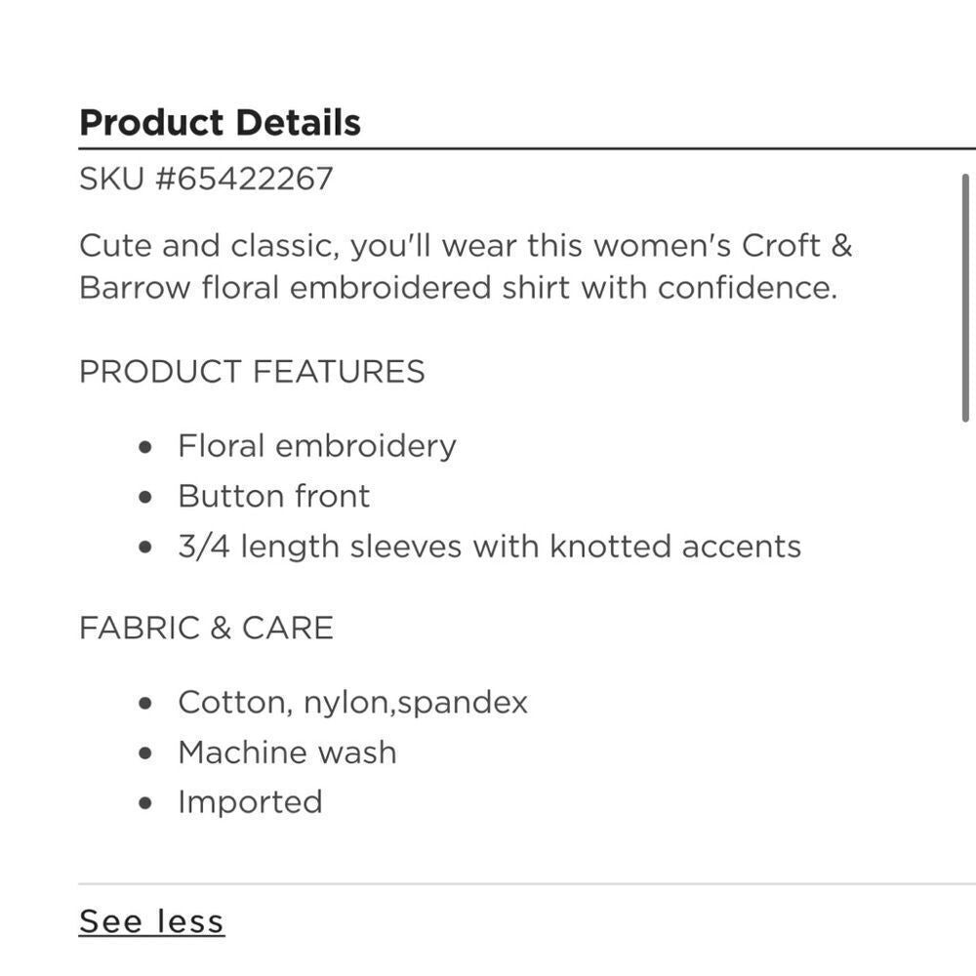This screenshot has width=976, height=976.
Task: Click the SKU #65422267 text
Action: tap(206, 179)
